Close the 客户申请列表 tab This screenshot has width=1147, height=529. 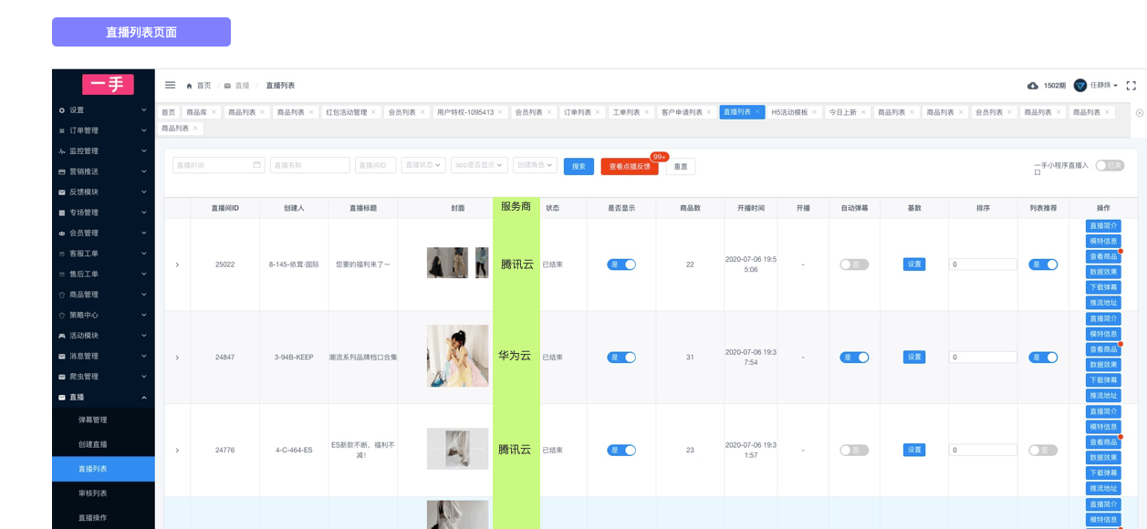click(x=709, y=112)
